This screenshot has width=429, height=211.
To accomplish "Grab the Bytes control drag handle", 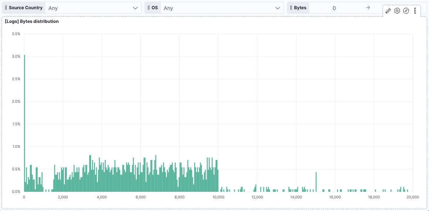I will [291, 8].
